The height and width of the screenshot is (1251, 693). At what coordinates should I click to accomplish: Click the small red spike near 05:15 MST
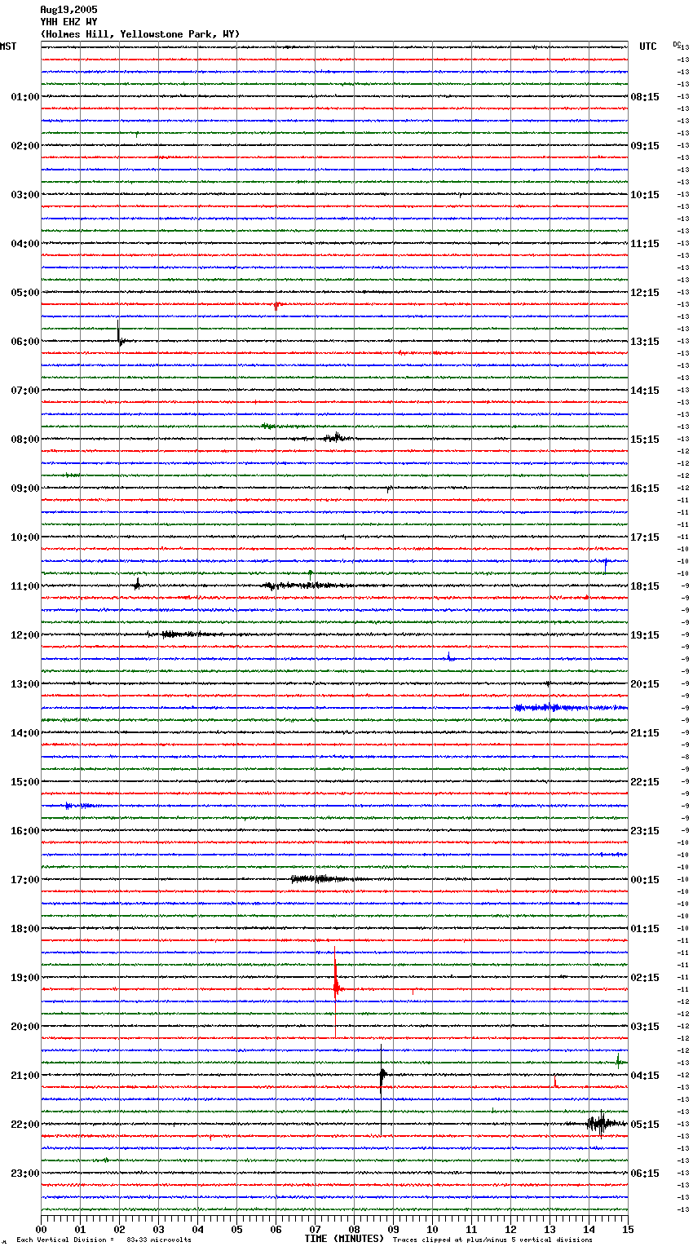point(277,306)
